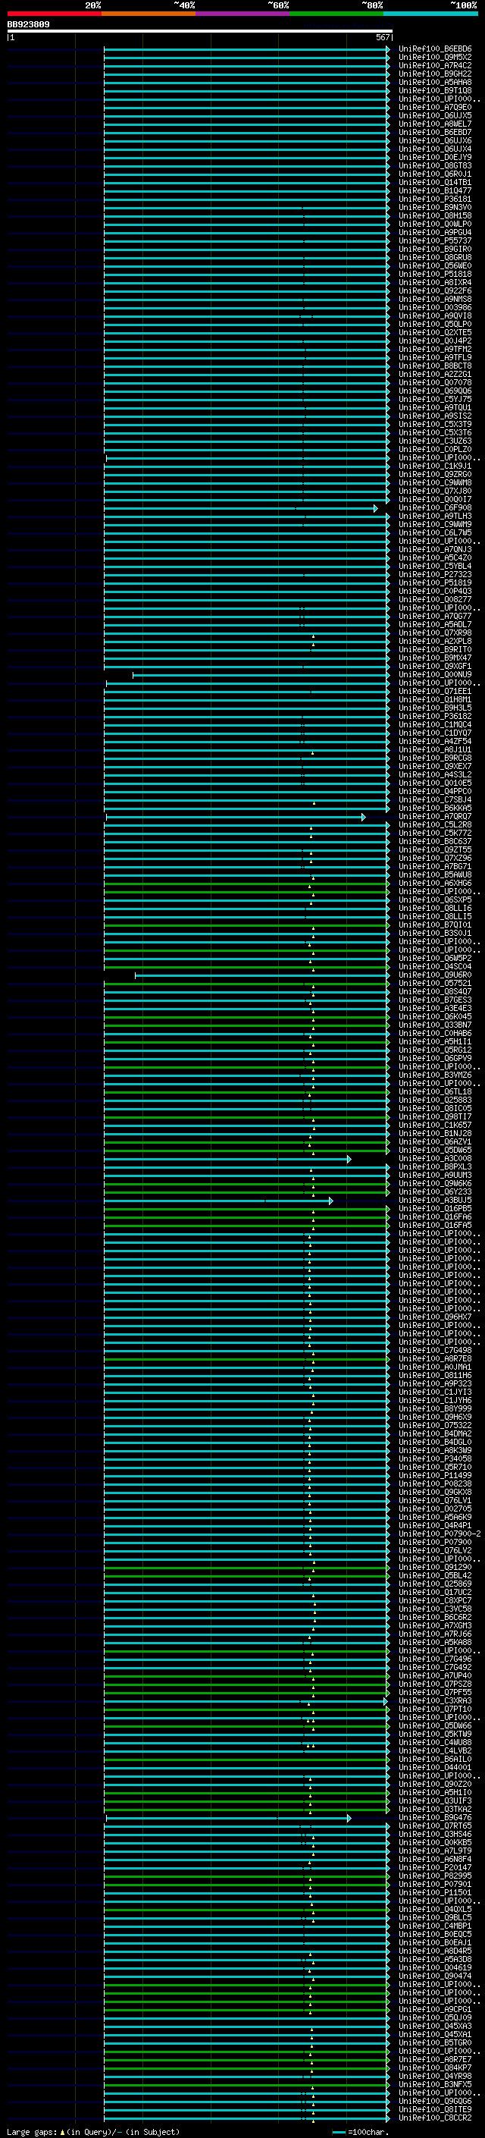Click UniRef100_Q96HX7 label

click(435, 1317)
